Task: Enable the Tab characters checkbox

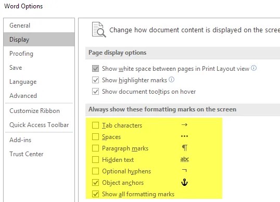Action: pyautogui.click(x=95, y=125)
